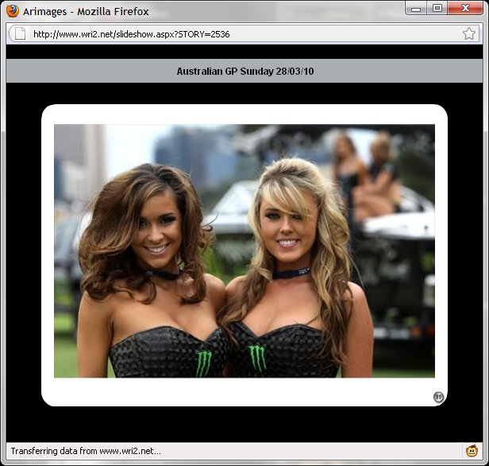Select the URL text in the address bar
This screenshot has width=489, height=466.
(x=131, y=34)
